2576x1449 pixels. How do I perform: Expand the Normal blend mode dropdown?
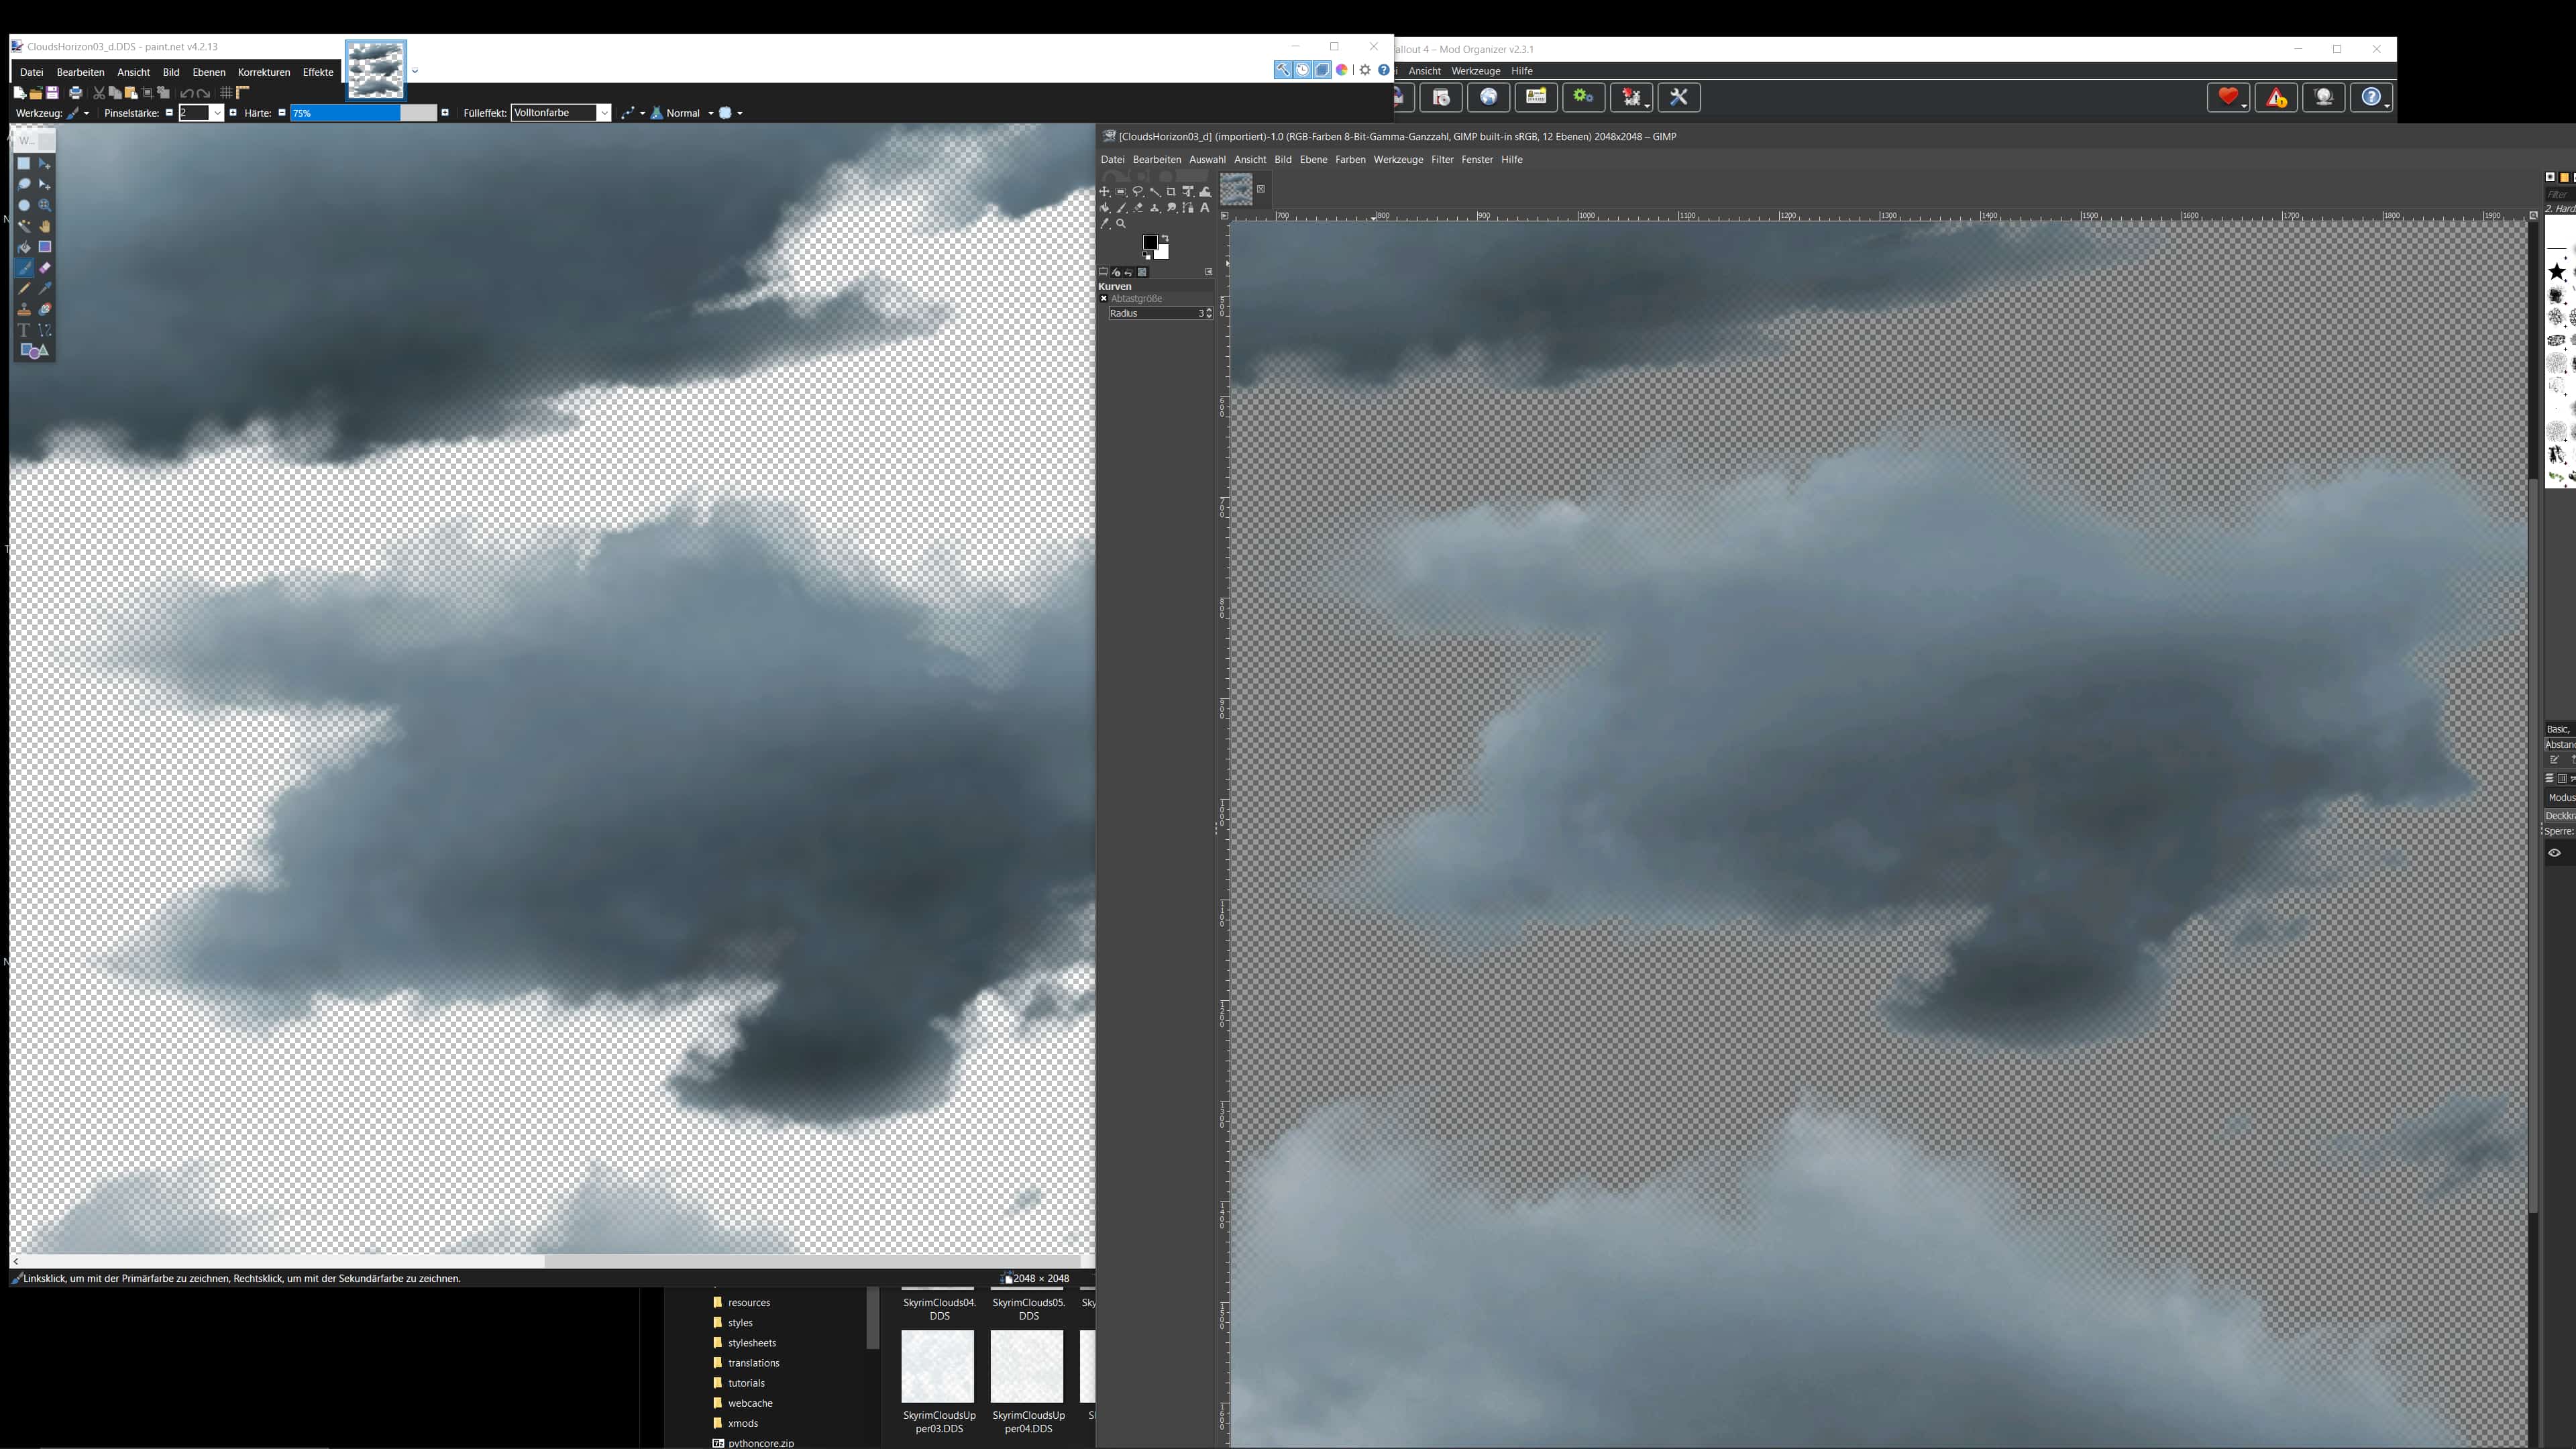coord(710,113)
